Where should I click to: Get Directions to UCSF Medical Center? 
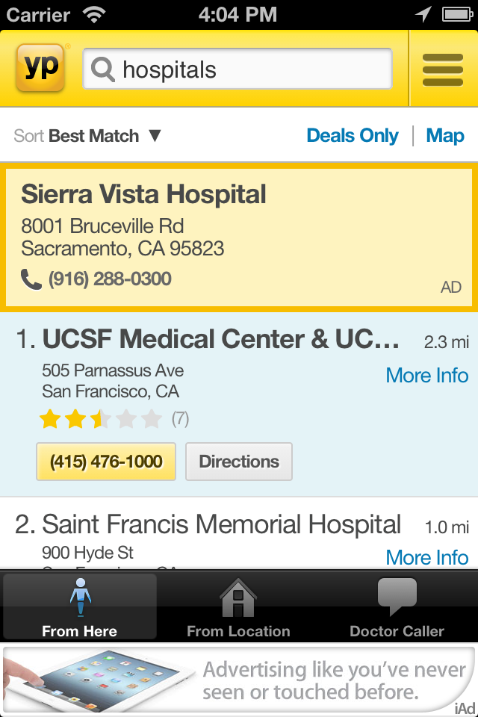(239, 462)
